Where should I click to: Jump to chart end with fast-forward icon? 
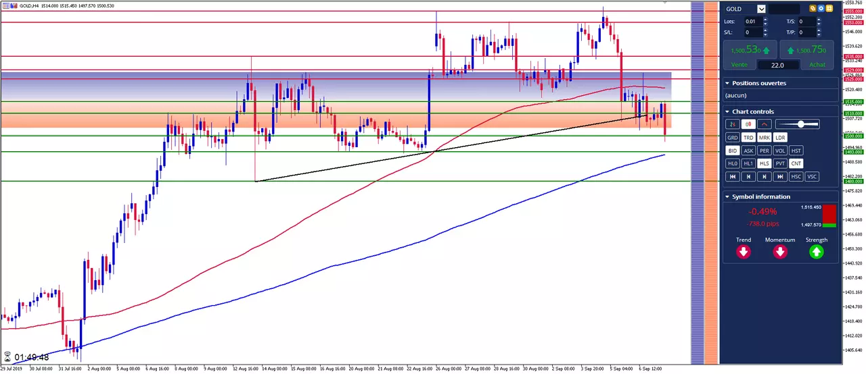pos(780,176)
